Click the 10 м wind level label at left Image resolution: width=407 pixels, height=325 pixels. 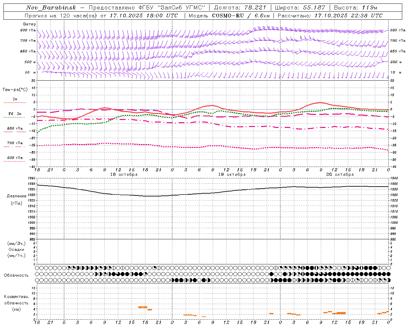pyautogui.click(x=30, y=72)
